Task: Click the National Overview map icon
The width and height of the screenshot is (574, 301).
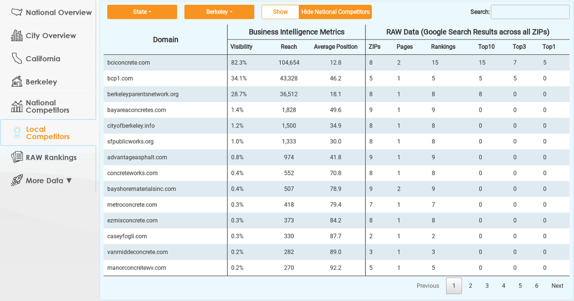Action: click(x=17, y=12)
